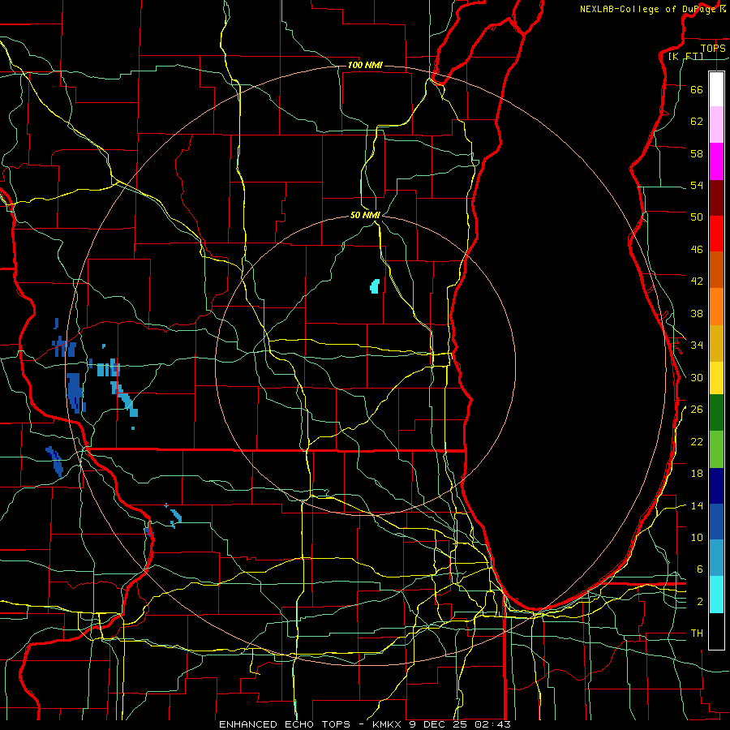Click the legend value '46'

click(697, 250)
